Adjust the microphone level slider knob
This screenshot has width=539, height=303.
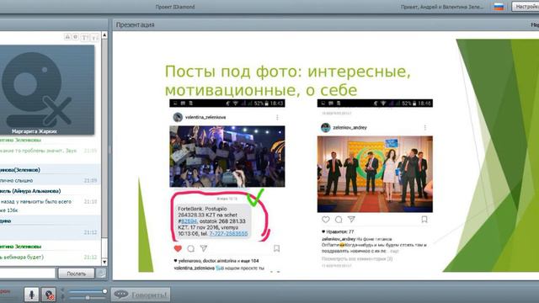88,297
